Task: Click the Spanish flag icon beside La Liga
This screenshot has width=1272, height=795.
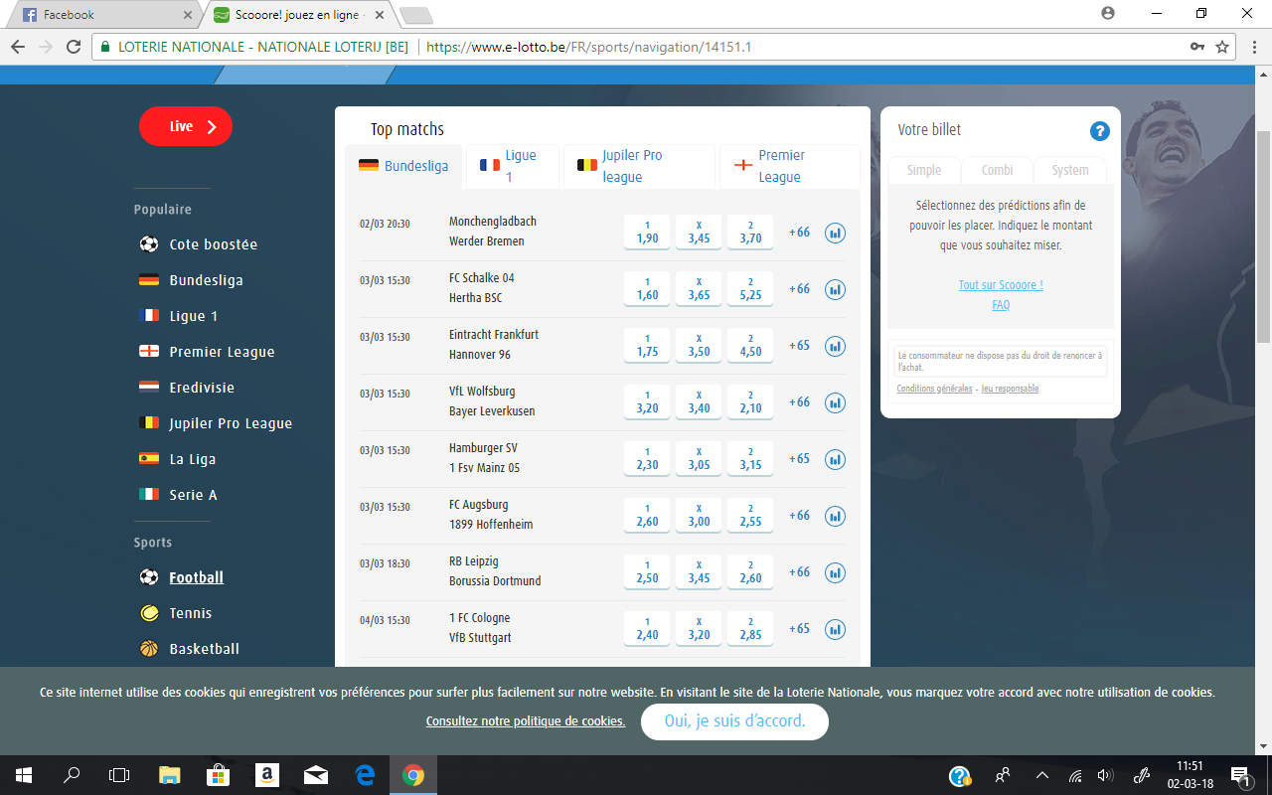Action: pyautogui.click(x=149, y=459)
